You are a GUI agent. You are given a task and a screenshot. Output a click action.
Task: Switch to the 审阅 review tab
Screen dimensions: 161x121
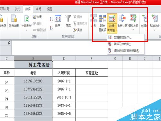coord(39,9)
